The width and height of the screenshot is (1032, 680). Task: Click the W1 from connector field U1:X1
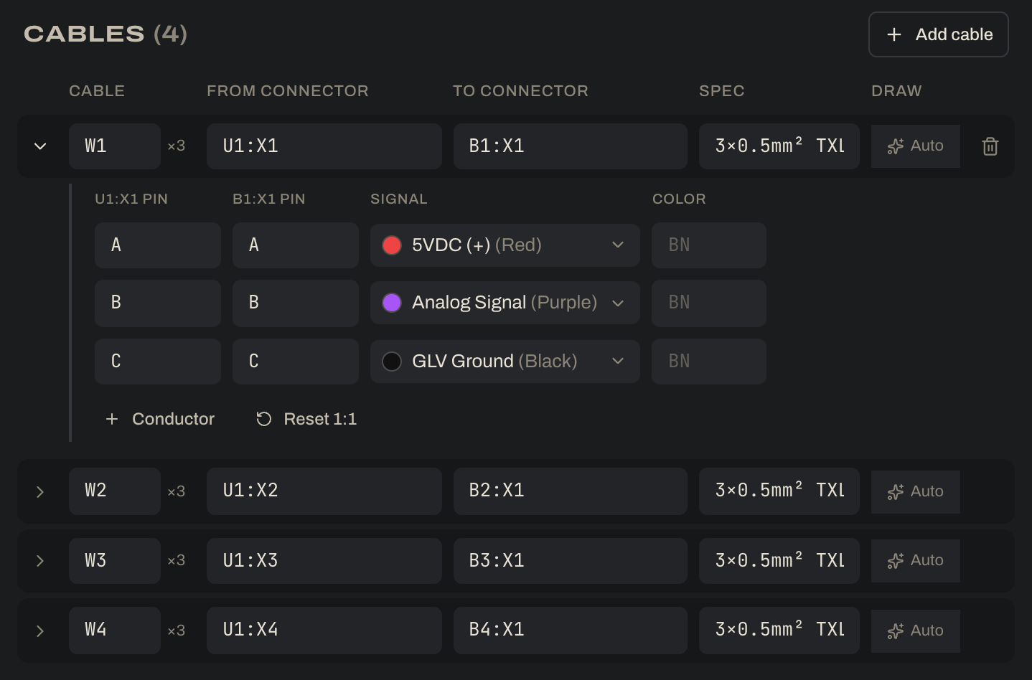point(324,146)
